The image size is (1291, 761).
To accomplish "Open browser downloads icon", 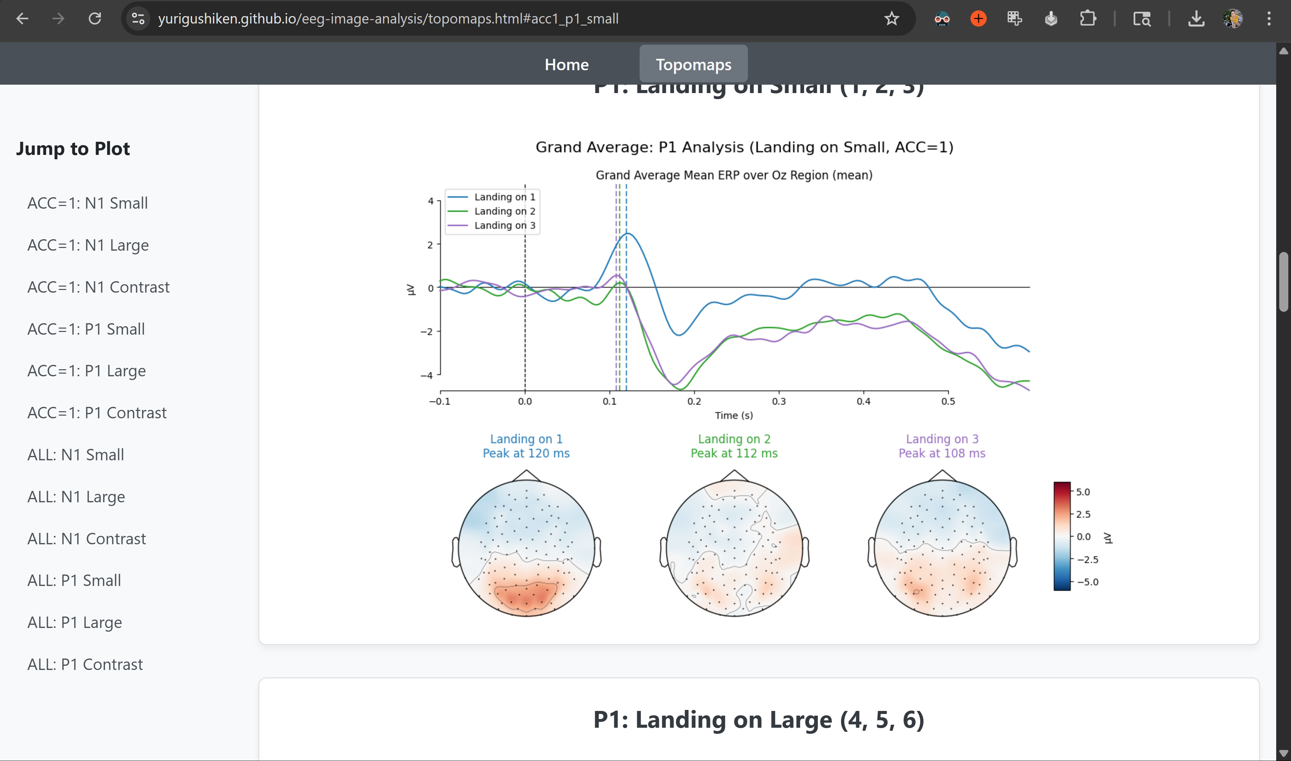I will click(x=1196, y=19).
